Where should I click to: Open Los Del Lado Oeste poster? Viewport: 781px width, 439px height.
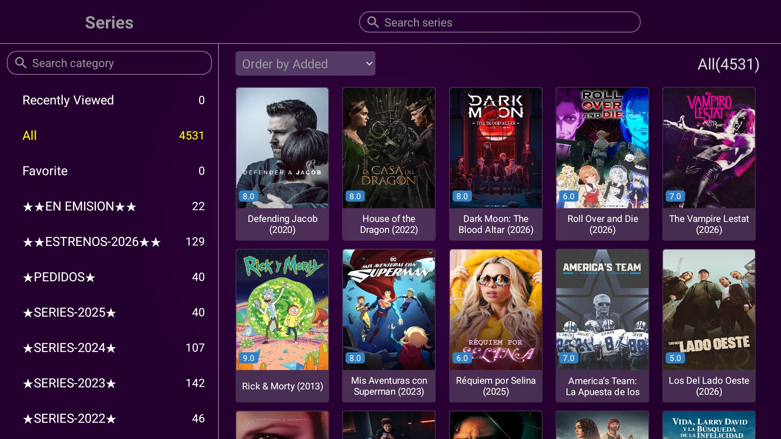[x=709, y=310]
